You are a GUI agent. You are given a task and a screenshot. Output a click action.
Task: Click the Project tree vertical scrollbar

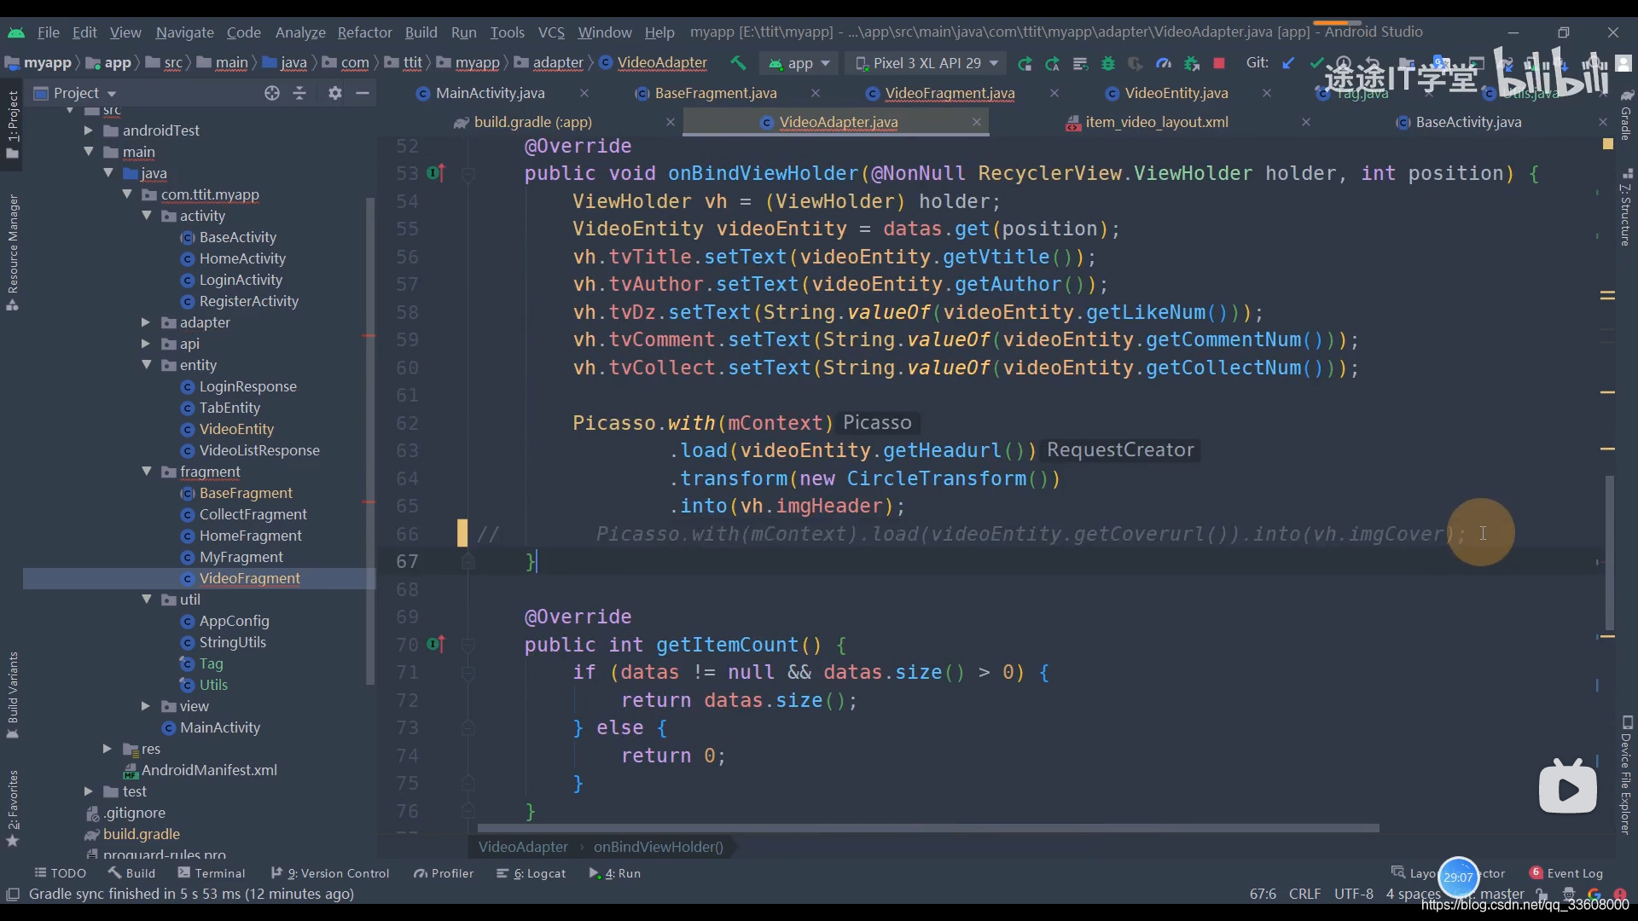tap(369, 441)
